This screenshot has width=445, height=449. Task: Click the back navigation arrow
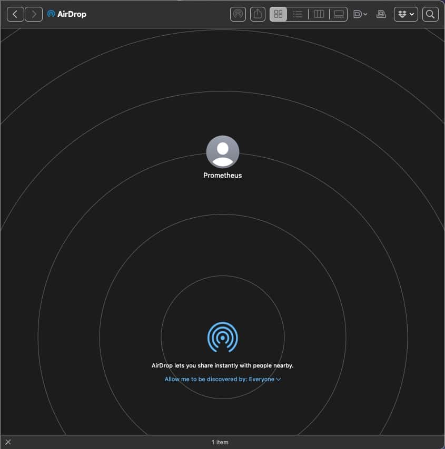(15, 14)
